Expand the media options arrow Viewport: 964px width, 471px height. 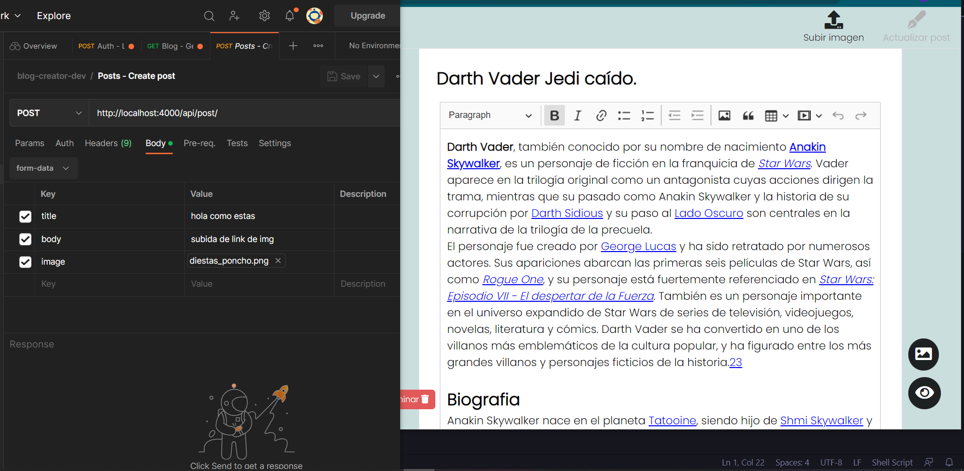[819, 116]
